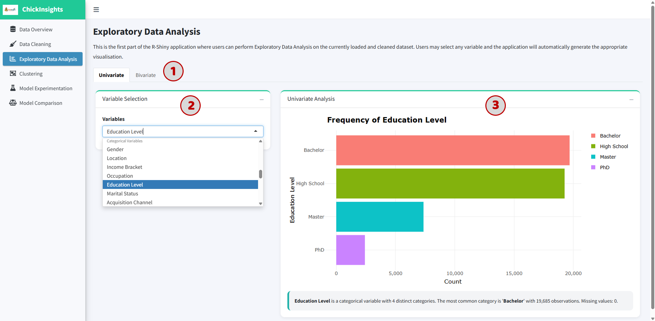Switch to the Bivariate tab
Image resolution: width=655 pixels, height=321 pixels.
146,75
